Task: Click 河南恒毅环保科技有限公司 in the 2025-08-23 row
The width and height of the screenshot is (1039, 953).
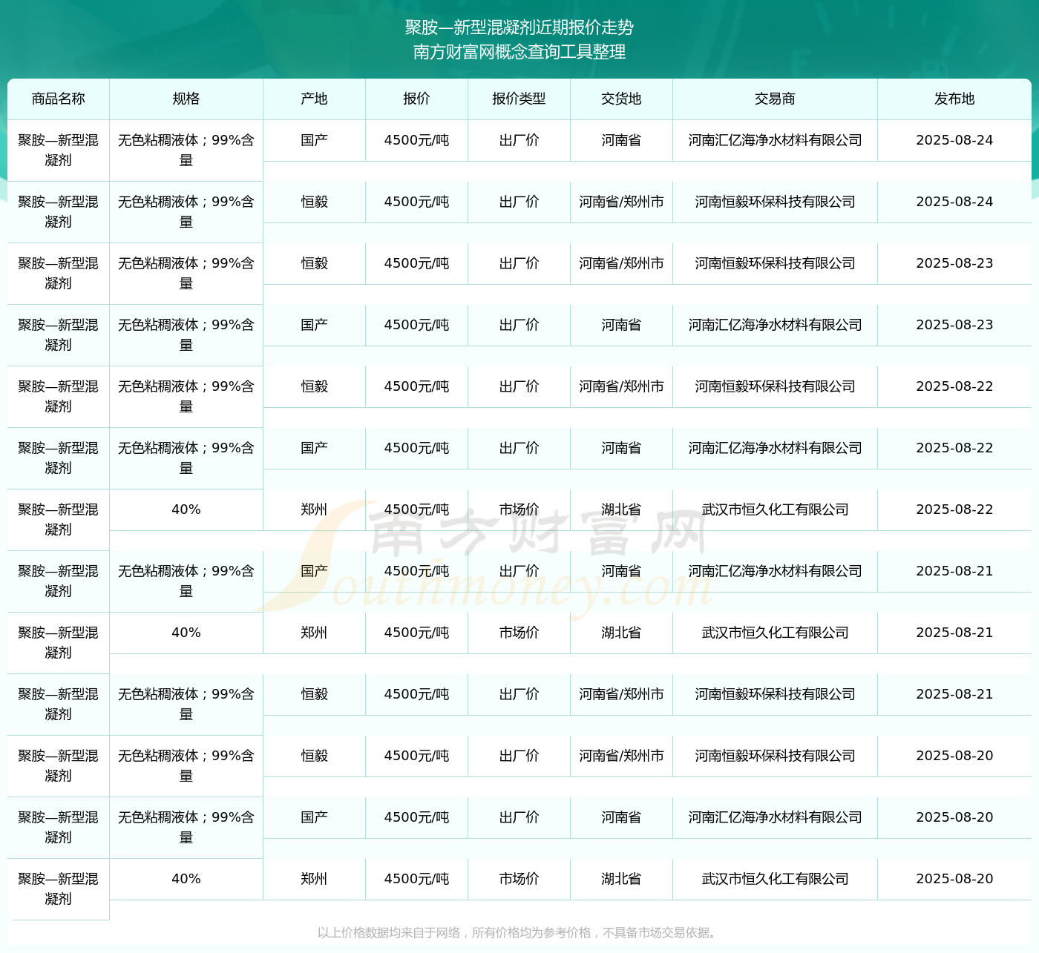Action: click(775, 263)
